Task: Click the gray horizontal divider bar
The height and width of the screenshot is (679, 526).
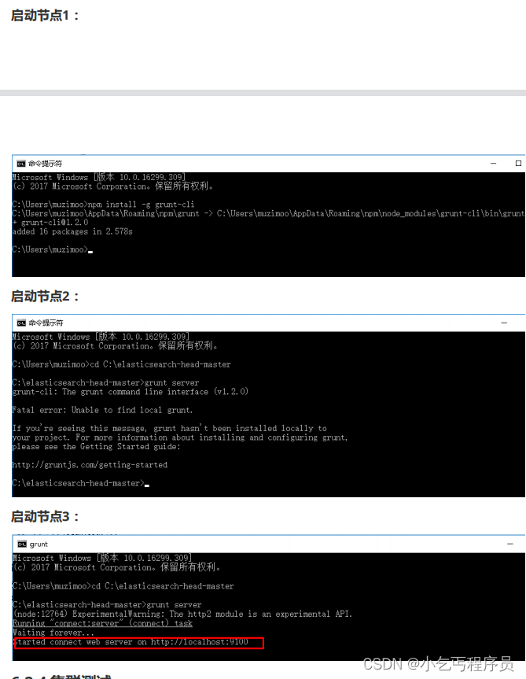Action: pos(263,93)
